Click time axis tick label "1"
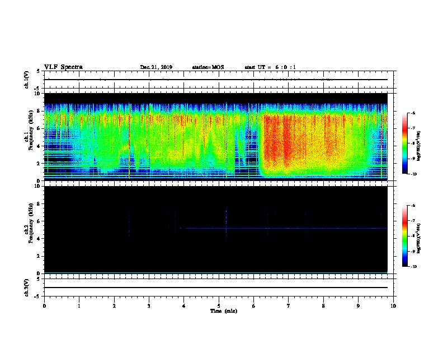443x343 pixels. tap(79, 306)
